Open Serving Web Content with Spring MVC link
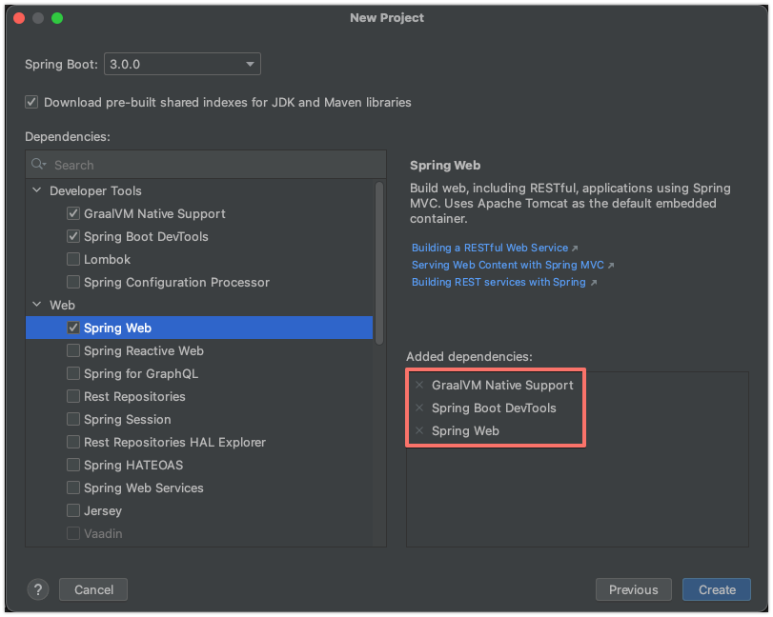The image size is (773, 617). click(507, 265)
